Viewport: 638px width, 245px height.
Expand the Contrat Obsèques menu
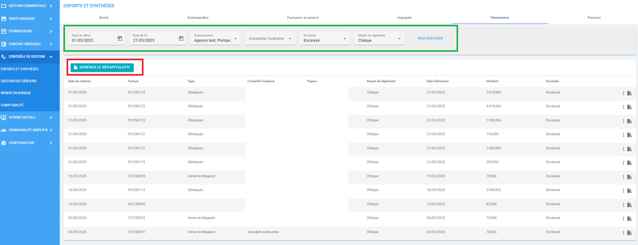point(51,44)
